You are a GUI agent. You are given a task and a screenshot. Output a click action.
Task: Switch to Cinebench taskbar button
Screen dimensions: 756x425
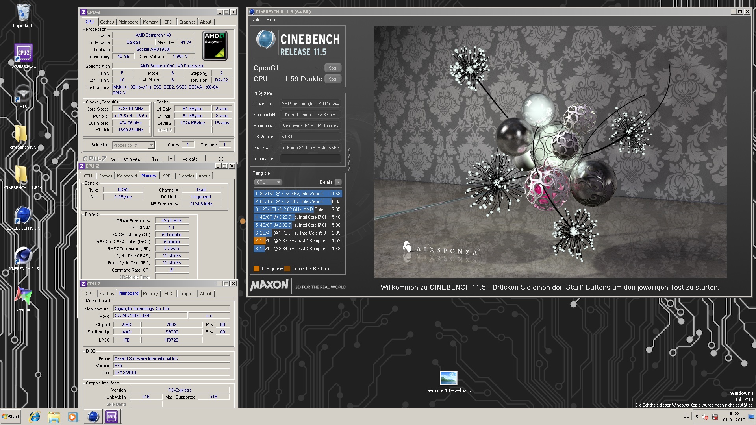coord(93,417)
